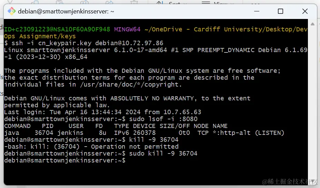The height and width of the screenshot is (188, 320).
Task: Click the "permitted by applicable law." line
Action: point(57,105)
